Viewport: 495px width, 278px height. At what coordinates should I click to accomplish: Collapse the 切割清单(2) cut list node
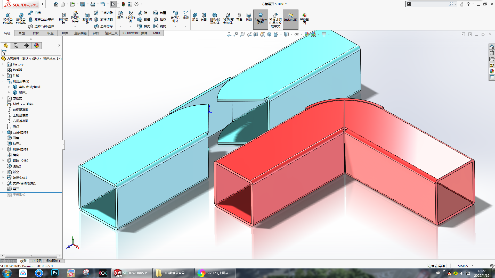[3, 81]
